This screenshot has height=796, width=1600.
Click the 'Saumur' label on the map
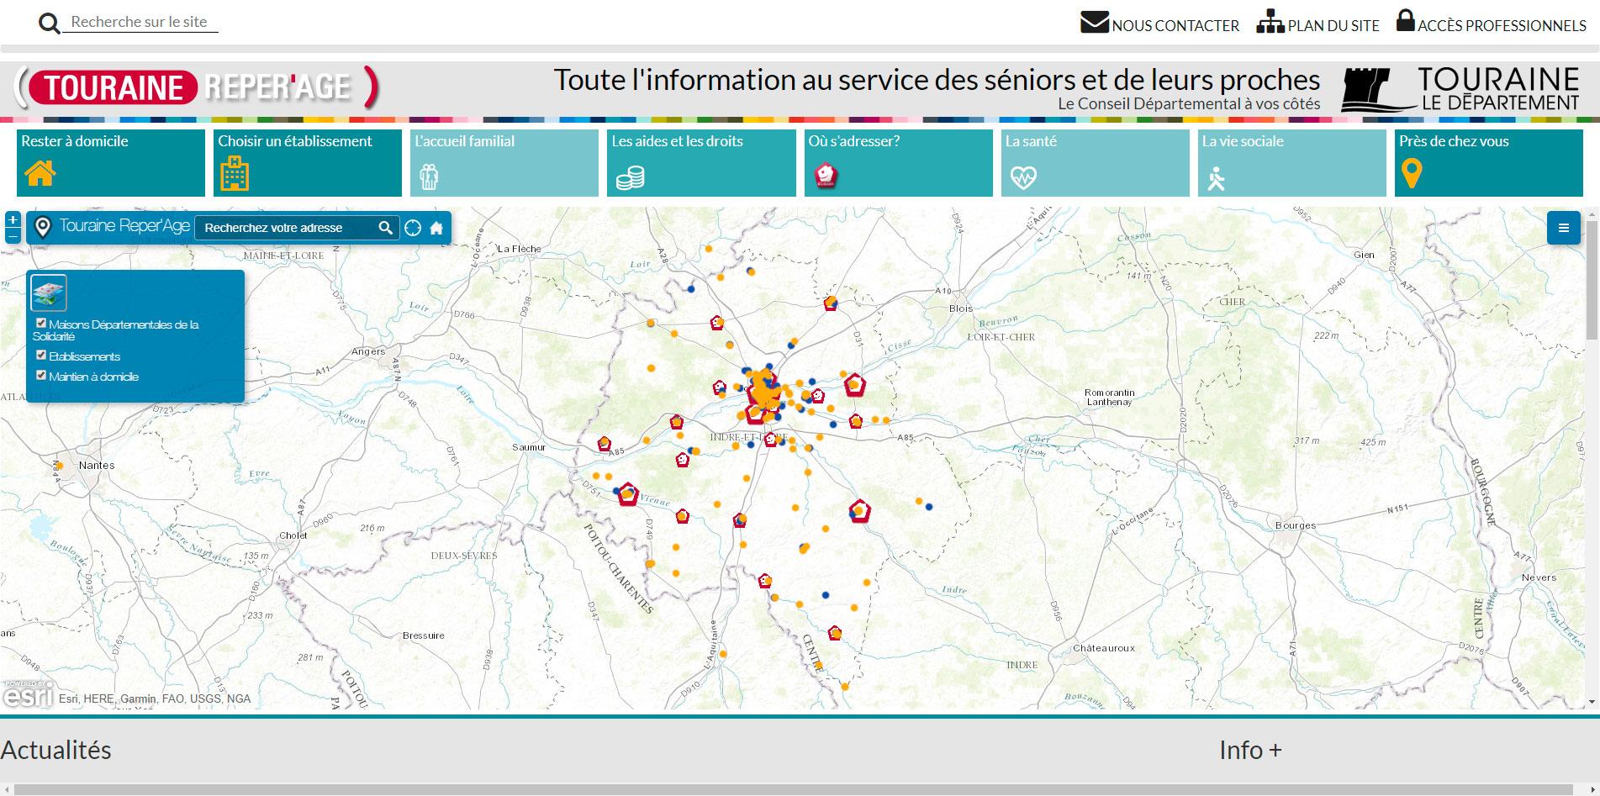coord(529,447)
